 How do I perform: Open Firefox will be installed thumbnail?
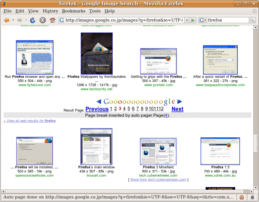pos(34,151)
